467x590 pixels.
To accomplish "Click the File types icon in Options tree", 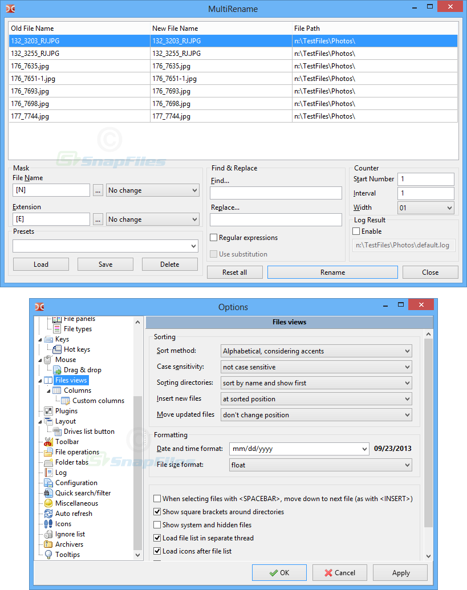I will tap(57, 329).
